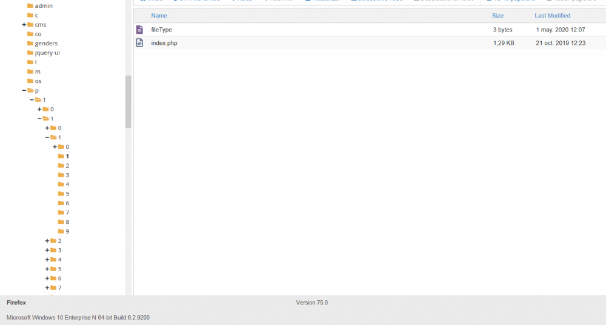Open the c folder in the tree
This screenshot has width=606, height=325.
coord(36,15)
